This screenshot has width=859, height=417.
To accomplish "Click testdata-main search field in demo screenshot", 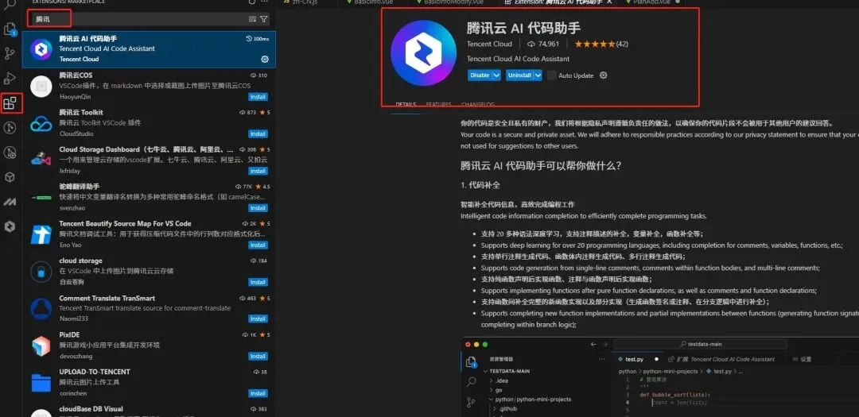I will (x=700, y=344).
